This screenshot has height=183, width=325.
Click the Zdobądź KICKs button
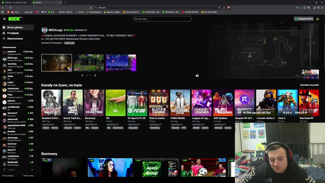[x=304, y=19]
